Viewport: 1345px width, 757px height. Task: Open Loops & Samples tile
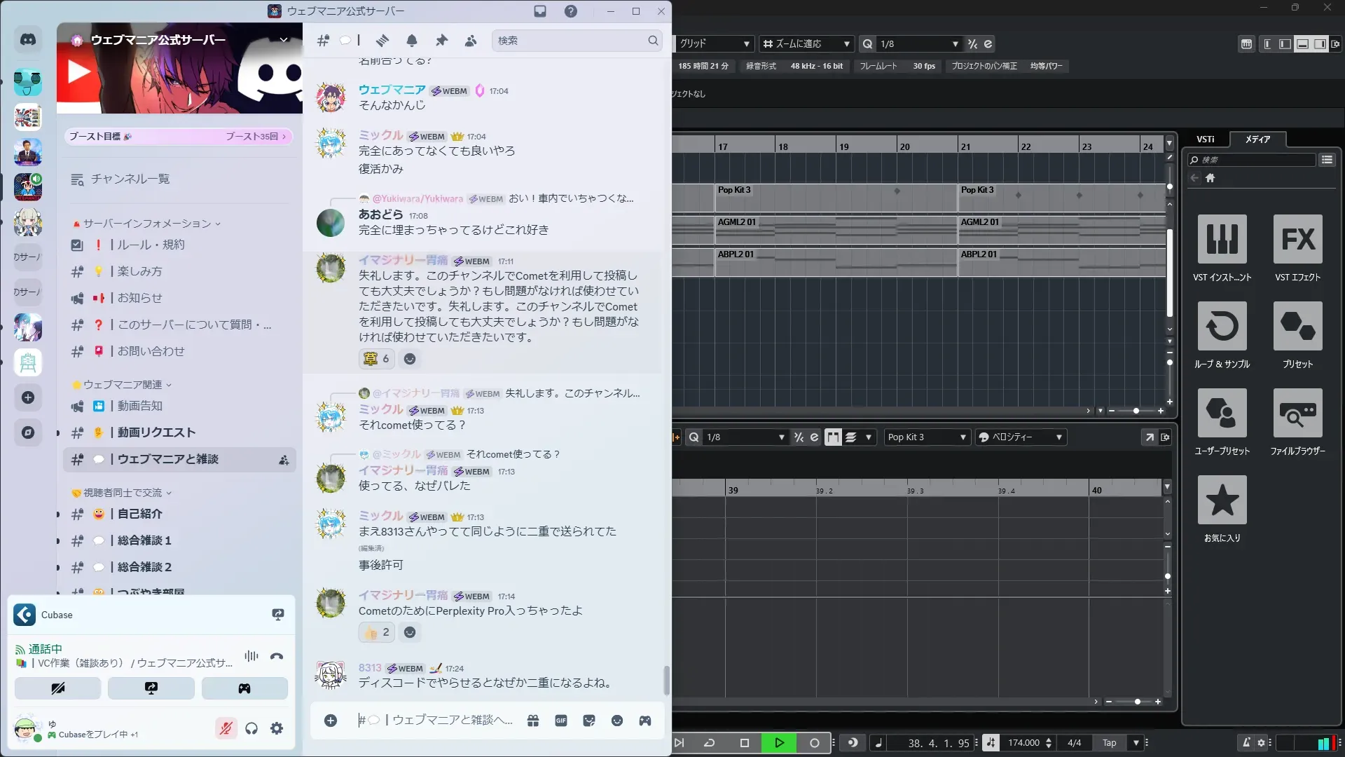[x=1222, y=326]
